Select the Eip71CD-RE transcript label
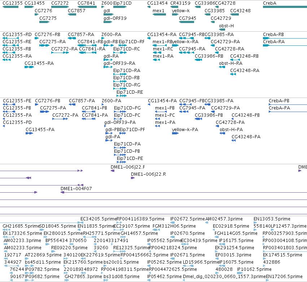 (130, 92)
